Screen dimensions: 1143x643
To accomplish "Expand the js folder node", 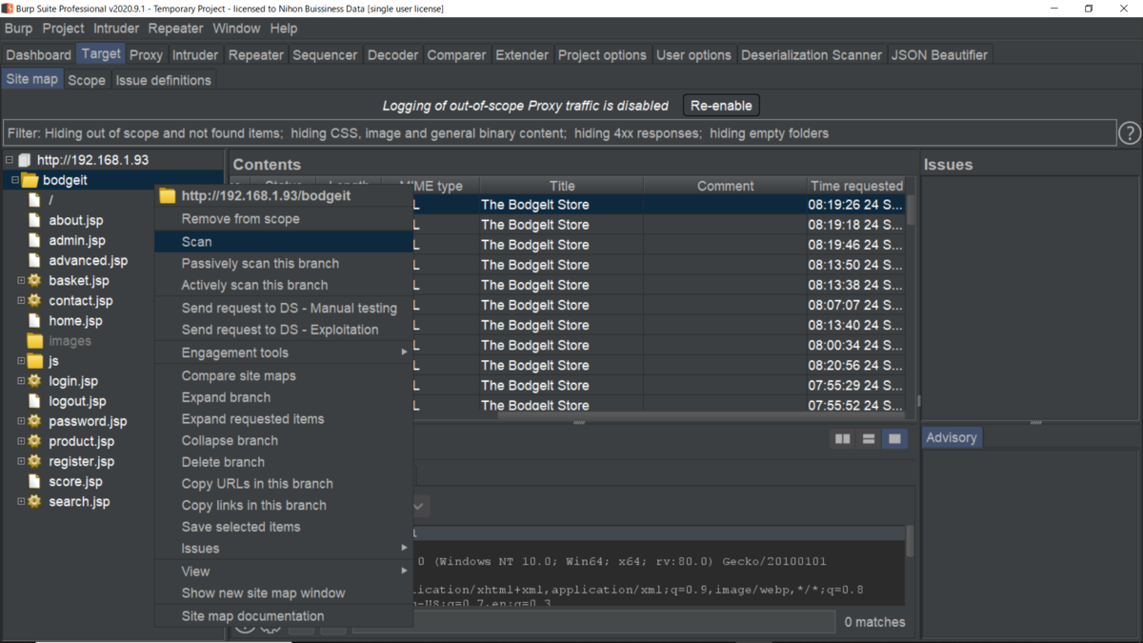I will [x=21, y=361].
